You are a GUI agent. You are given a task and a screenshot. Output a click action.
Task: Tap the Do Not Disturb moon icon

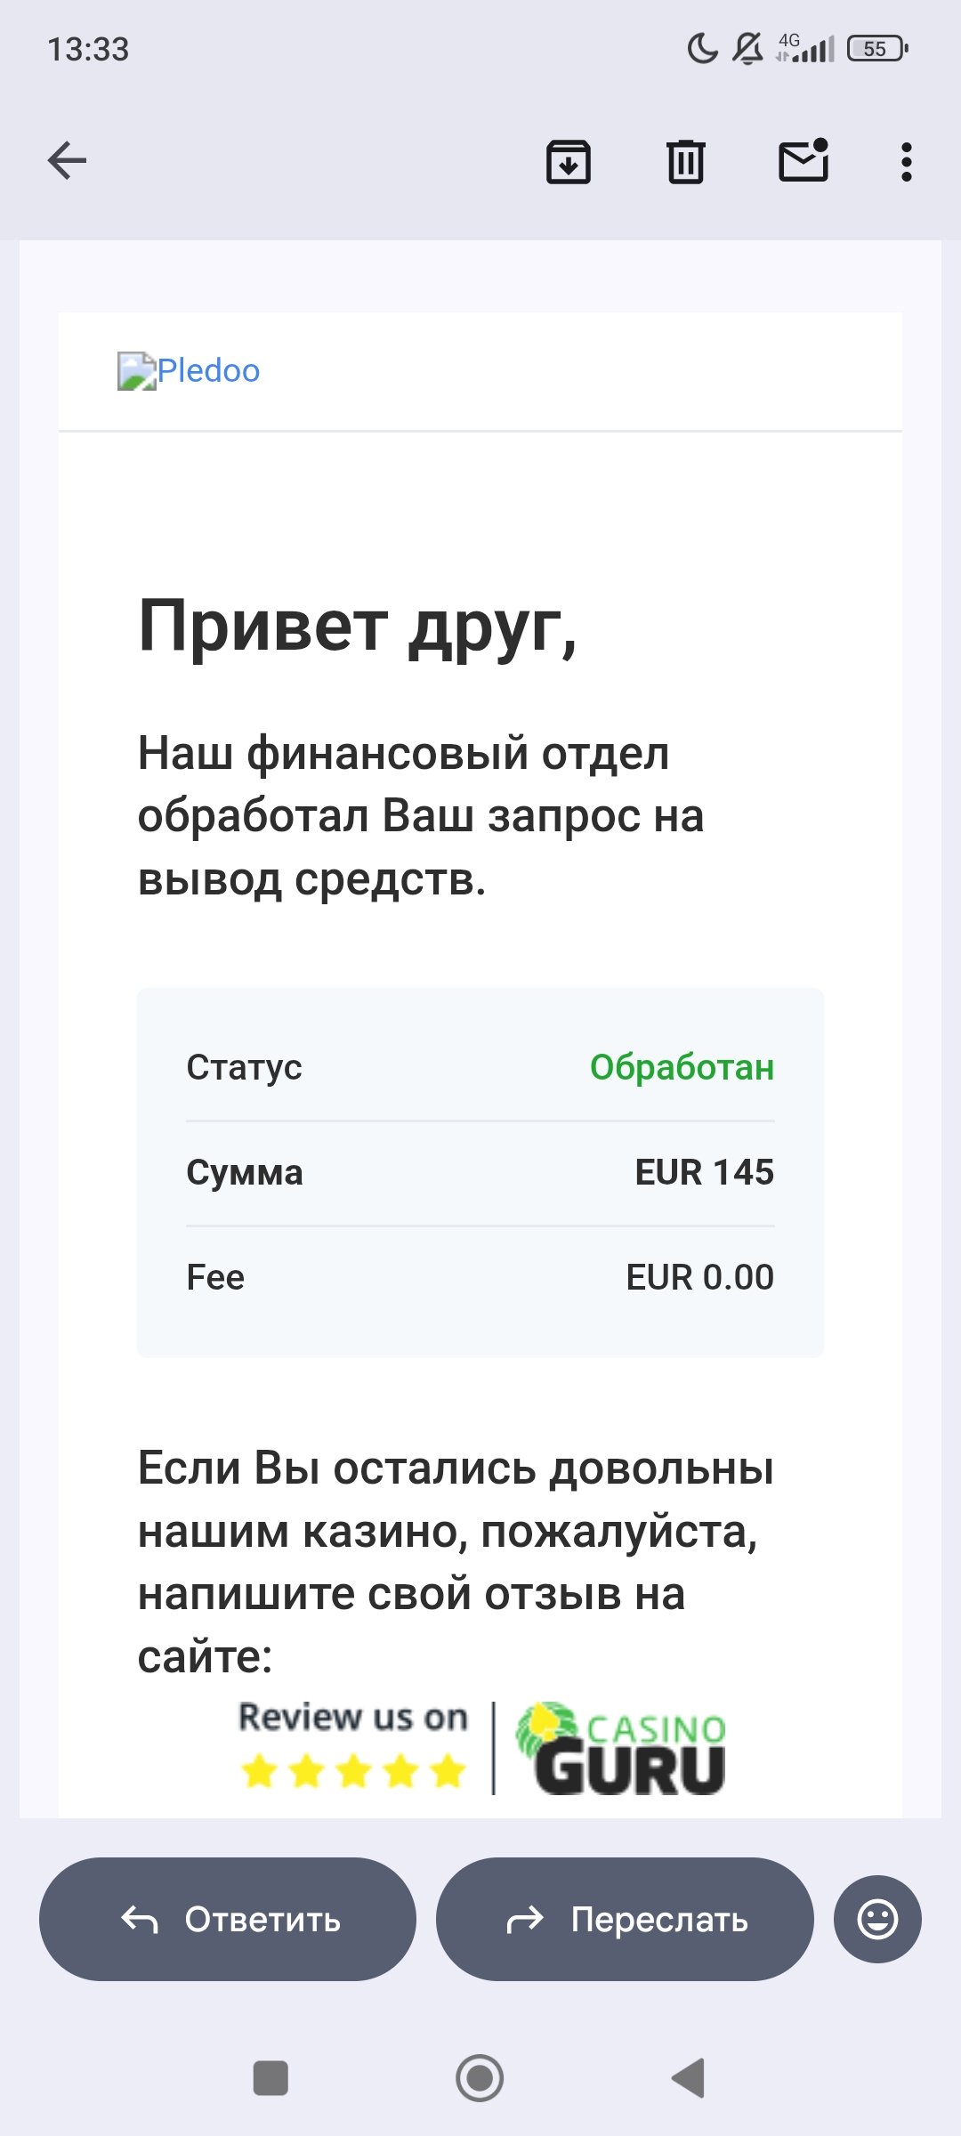[702, 48]
